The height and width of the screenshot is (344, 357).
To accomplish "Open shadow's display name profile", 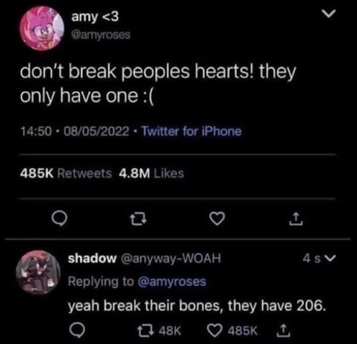I will [x=92, y=258].
